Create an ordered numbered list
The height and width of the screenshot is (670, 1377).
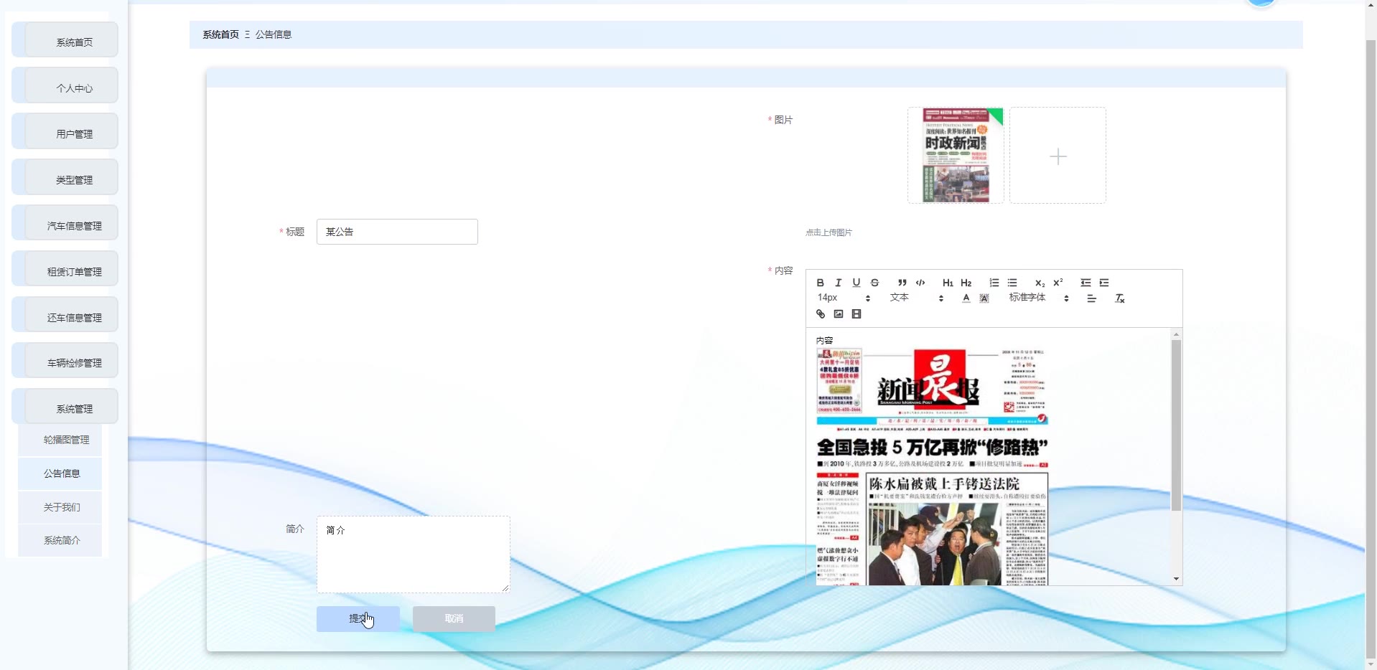[994, 283]
